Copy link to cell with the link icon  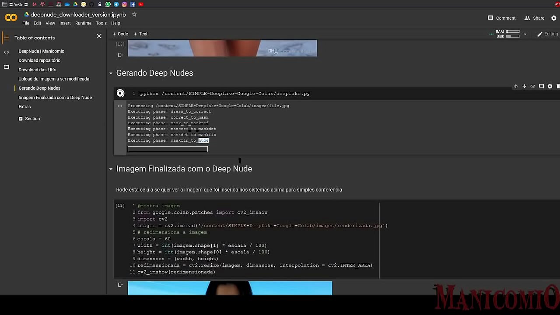pos(533,86)
